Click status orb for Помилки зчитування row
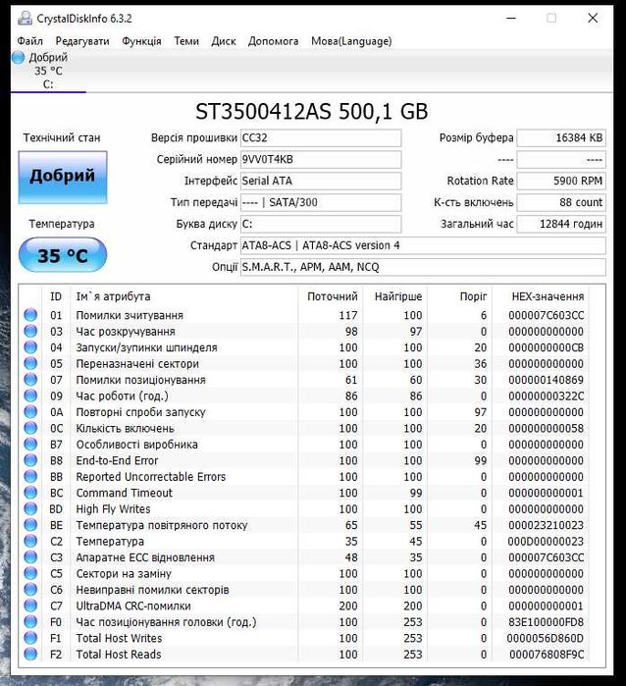This screenshot has width=626, height=686. coord(30,315)
